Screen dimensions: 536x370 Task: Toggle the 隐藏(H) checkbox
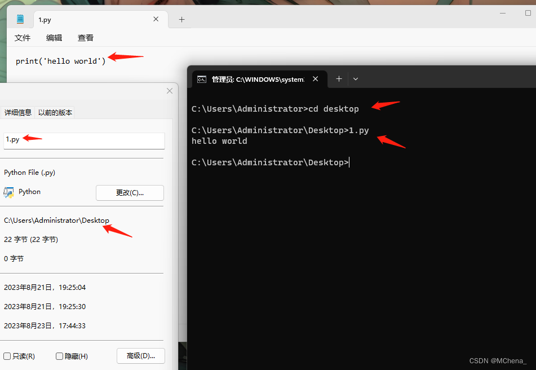click(x=59, y=356)
